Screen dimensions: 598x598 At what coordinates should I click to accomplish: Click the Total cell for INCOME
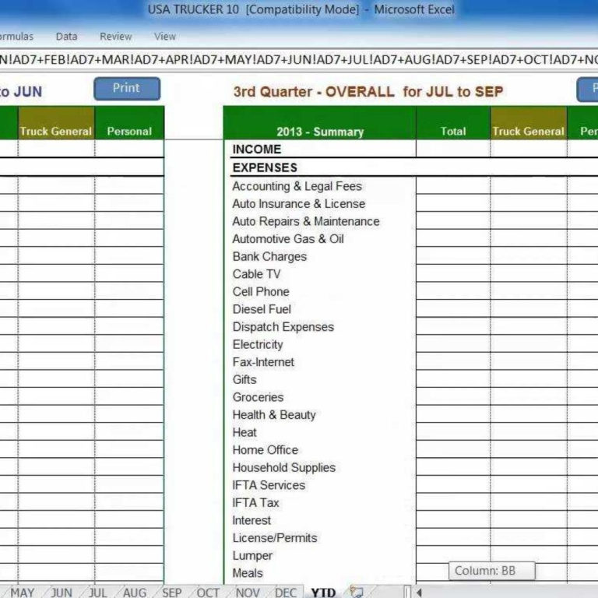pos(453,149)
